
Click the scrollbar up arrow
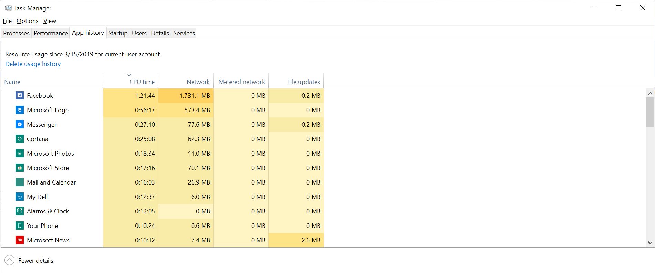click(x=650, y=93)
